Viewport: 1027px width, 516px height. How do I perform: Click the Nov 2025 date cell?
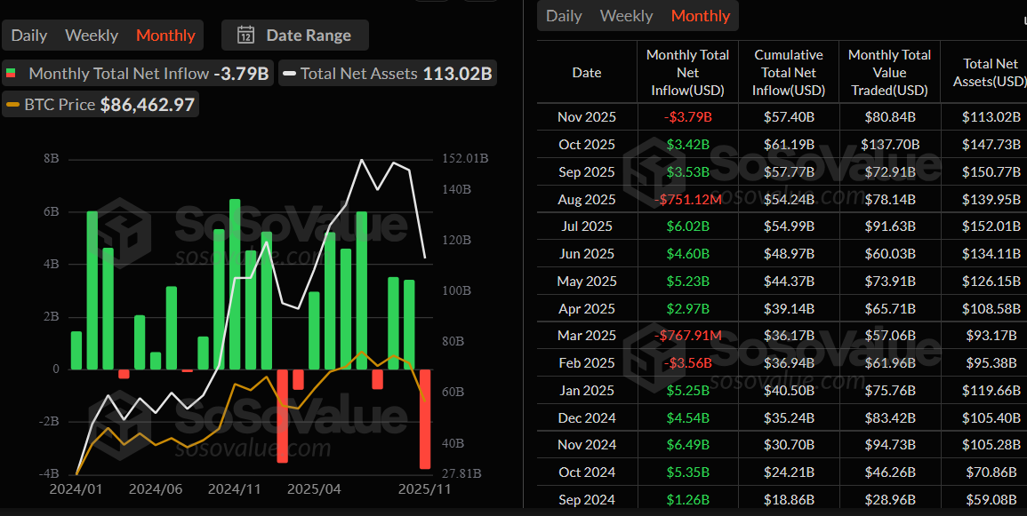pos(587,117)
